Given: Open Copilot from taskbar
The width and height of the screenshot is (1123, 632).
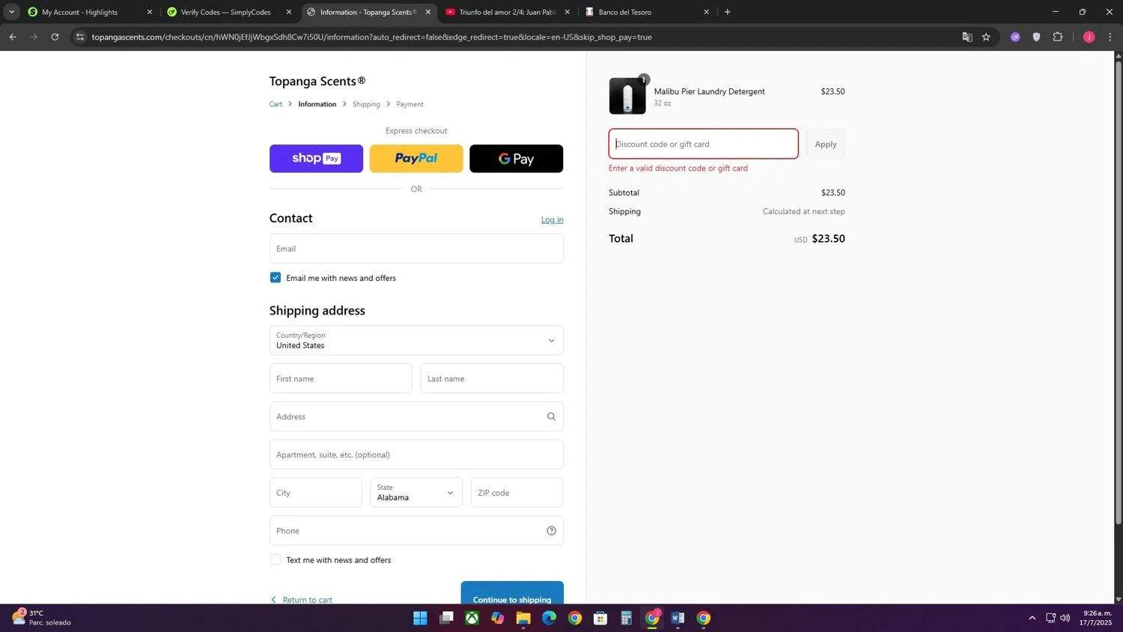Looking at the screenshot, I should pos(497,618).
